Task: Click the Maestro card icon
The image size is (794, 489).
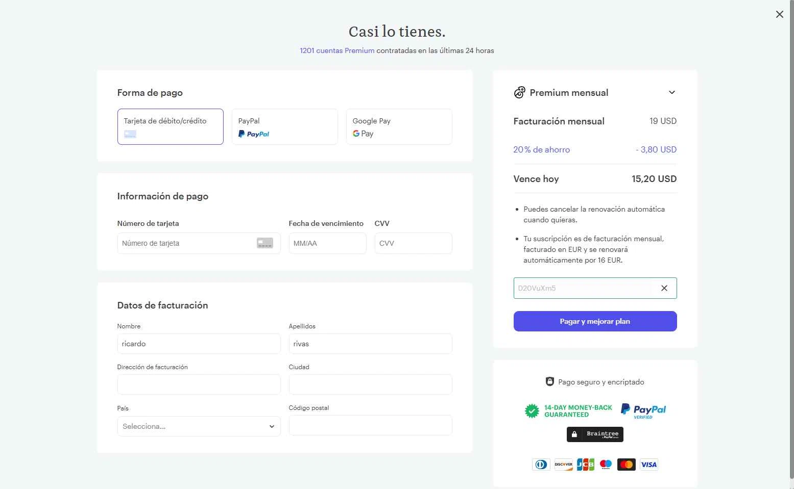Action: (x=606, y=465)
